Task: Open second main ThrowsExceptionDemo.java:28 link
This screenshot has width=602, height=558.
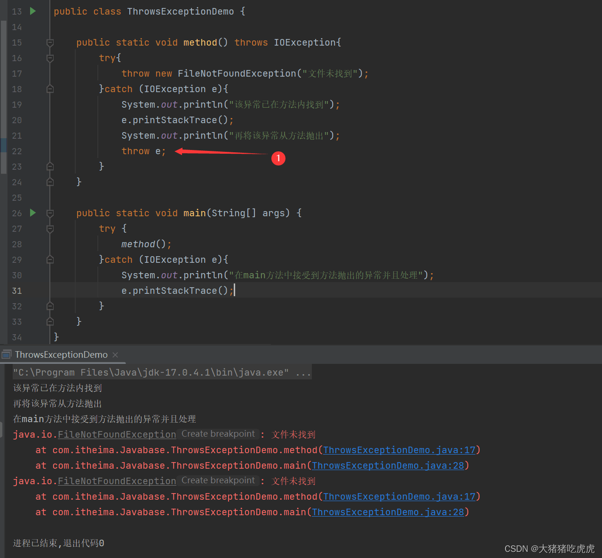Action: pos(388,512)
